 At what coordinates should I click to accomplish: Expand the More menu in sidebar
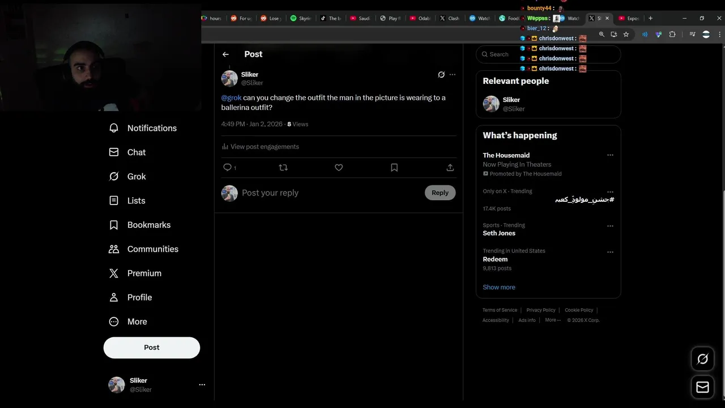click(128, 321)
